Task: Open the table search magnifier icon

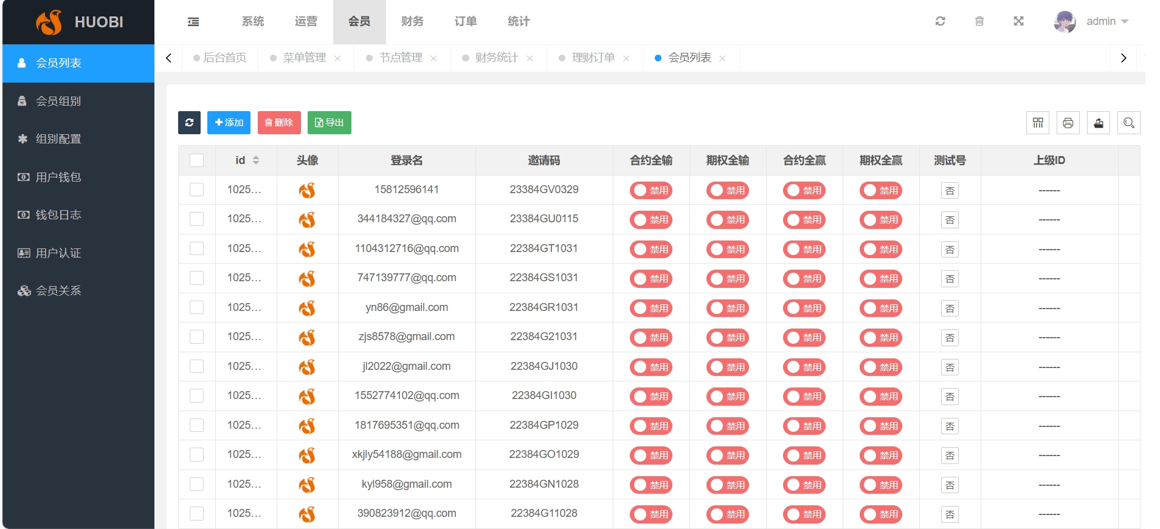Action: [1129, 123]
